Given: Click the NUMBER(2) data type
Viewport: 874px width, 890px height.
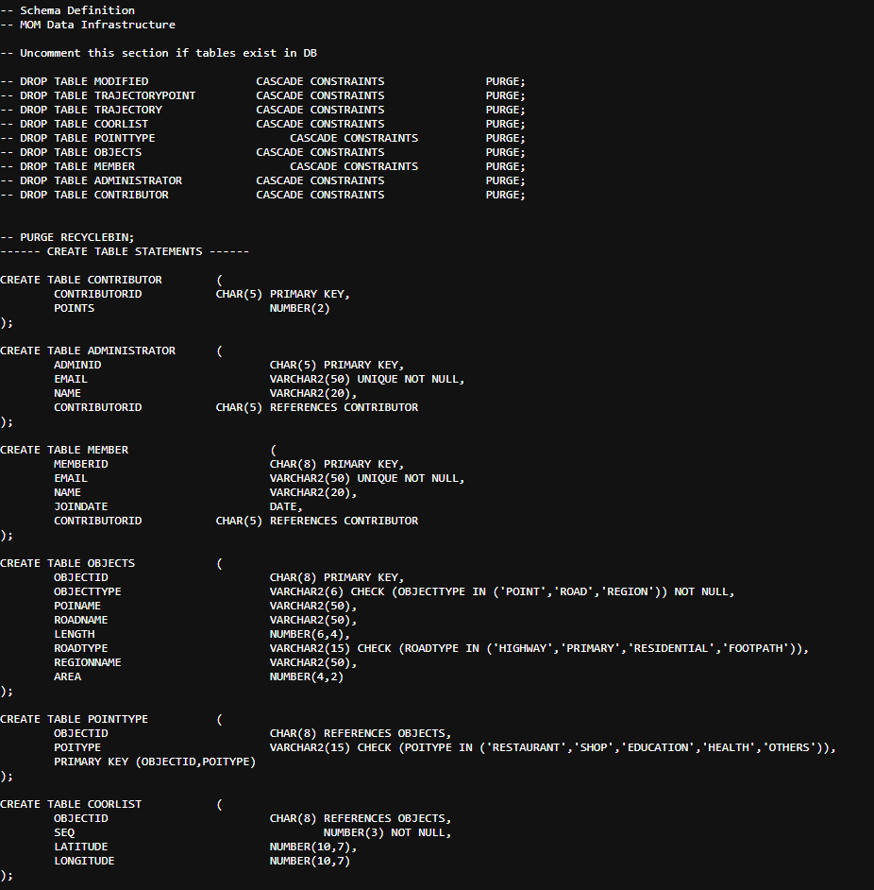Looking at the screenshot, I should pyautogui.click(x=299, y=308).
